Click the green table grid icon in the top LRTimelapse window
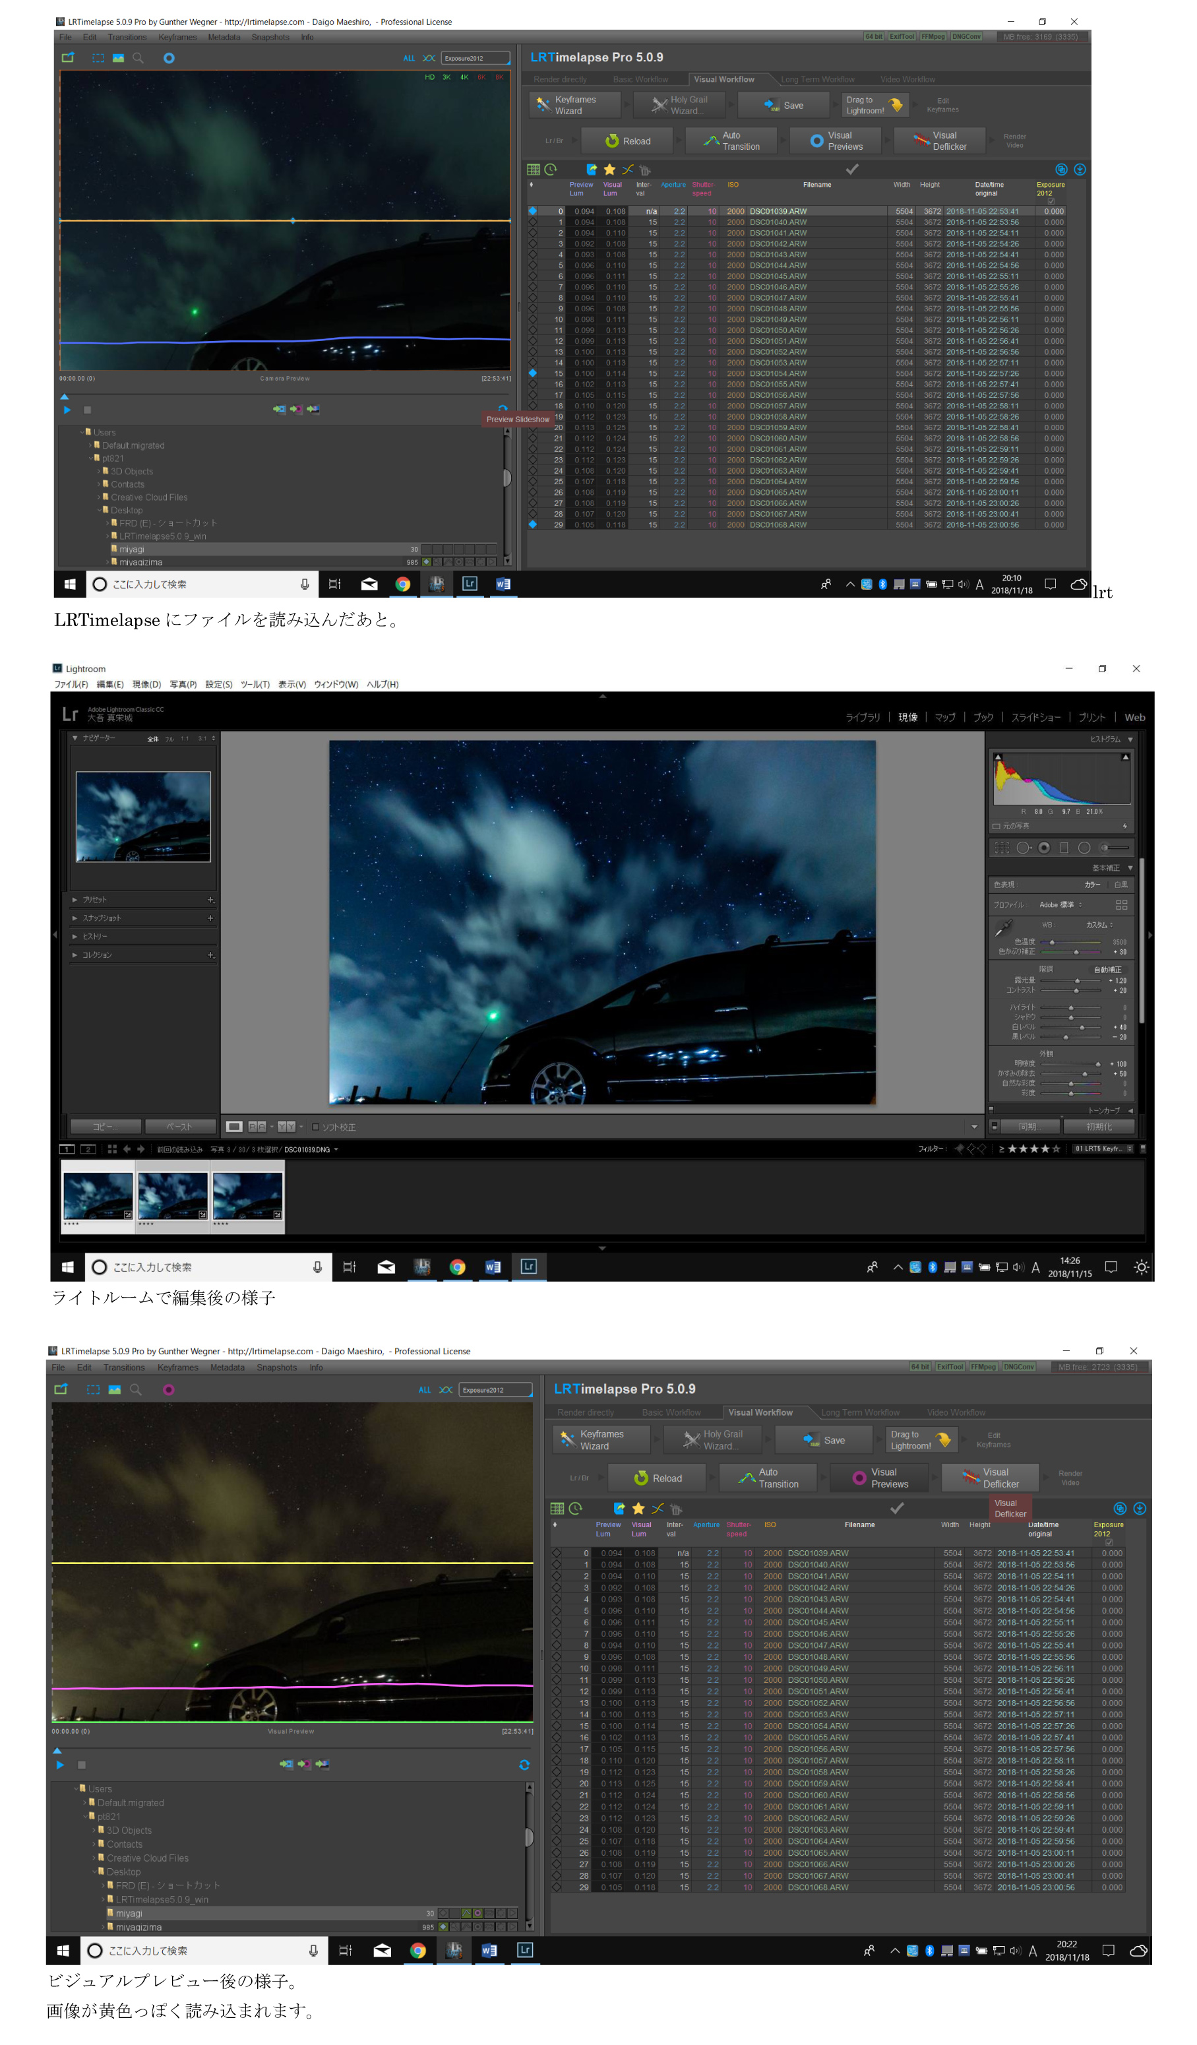This screenshot has width=1197, height=2045. pyautogui.click(x=533, y=170)
